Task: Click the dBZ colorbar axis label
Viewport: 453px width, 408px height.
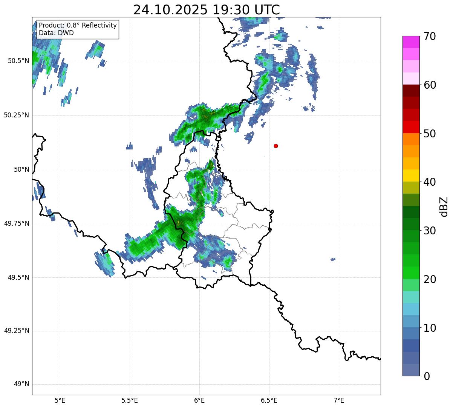Action: click(x=444, y=206)
